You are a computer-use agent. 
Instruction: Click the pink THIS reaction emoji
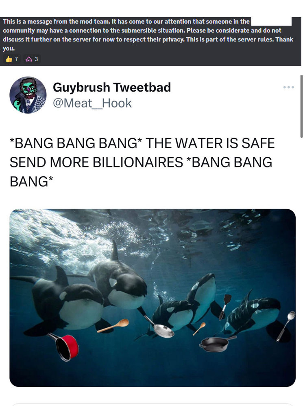coord(29,59)
